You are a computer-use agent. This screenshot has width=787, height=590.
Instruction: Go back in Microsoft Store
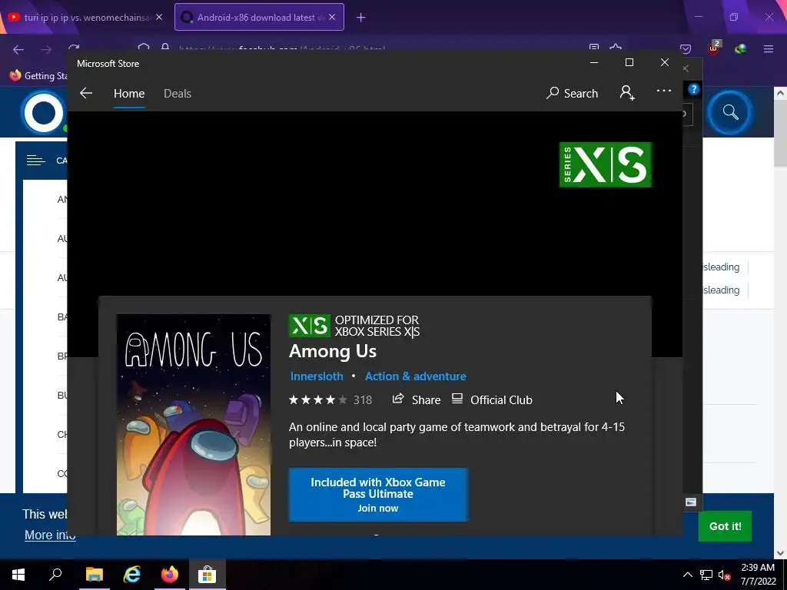point(86,93)
